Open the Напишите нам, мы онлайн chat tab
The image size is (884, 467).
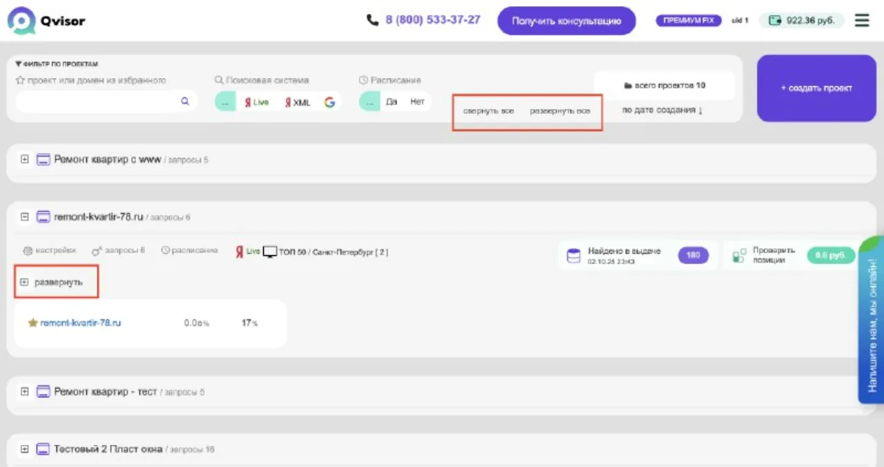[872, 321]
